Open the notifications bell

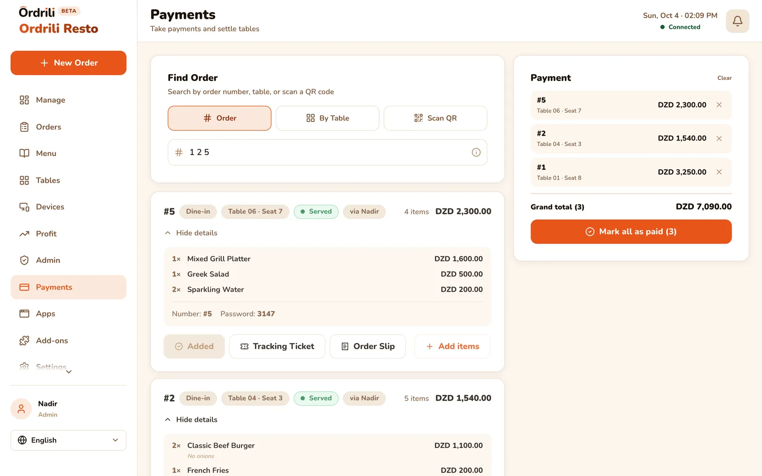pos(737,21)
